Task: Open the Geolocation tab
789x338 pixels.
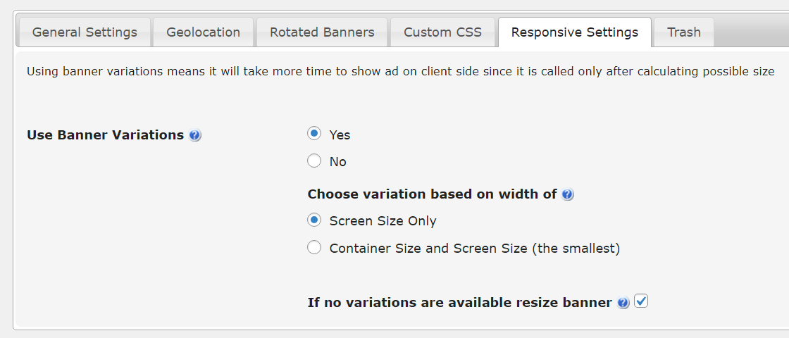Action: (x=204, y=32)
